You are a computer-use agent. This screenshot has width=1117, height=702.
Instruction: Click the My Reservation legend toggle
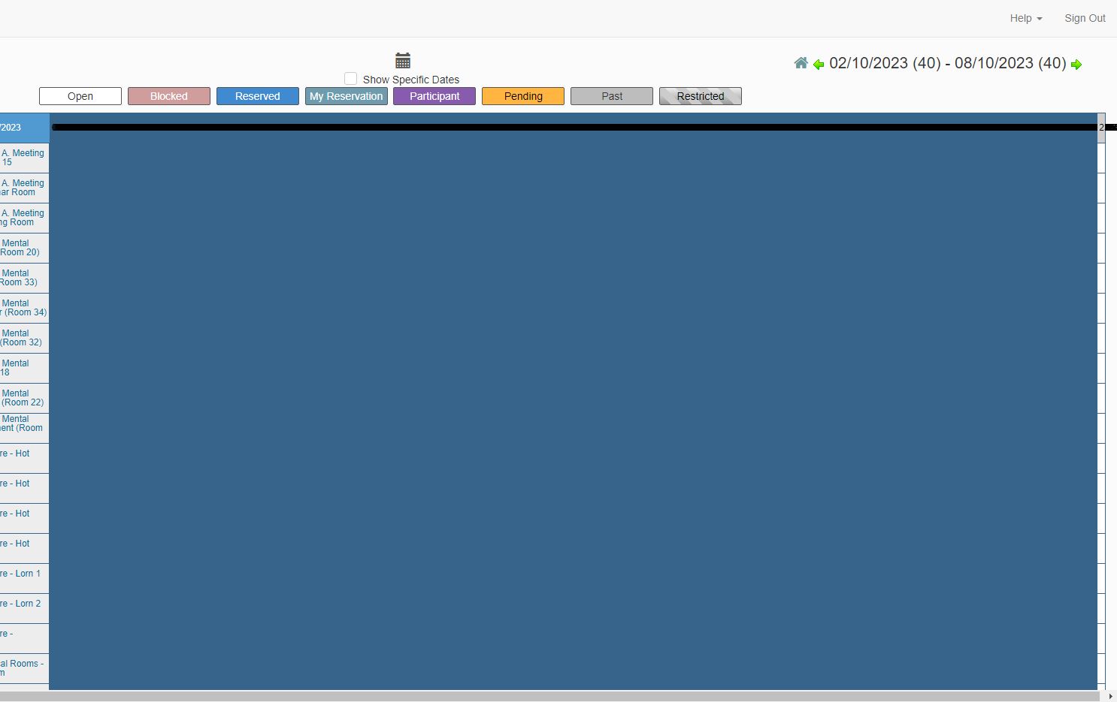(x=346, y=96)
